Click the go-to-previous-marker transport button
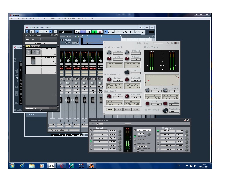 click(77, 32)
